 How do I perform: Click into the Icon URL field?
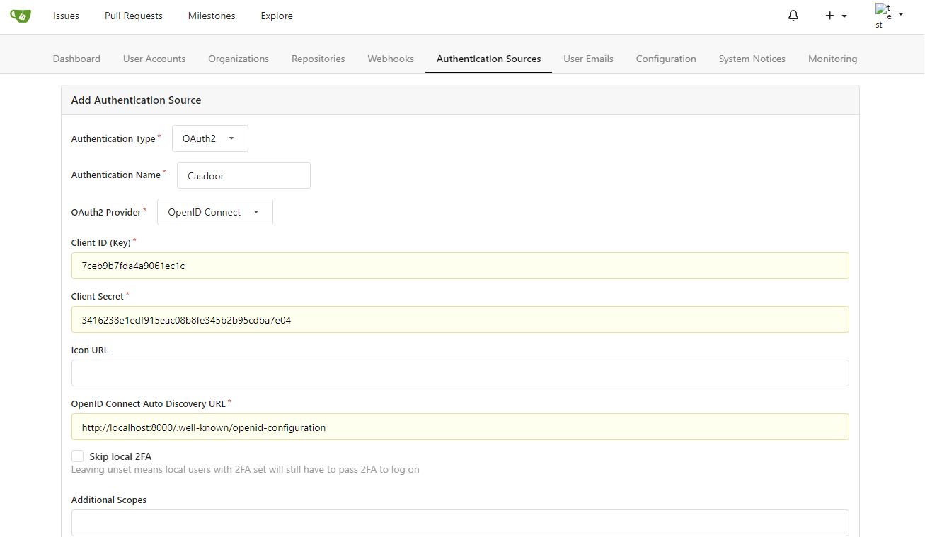[460, 373]
